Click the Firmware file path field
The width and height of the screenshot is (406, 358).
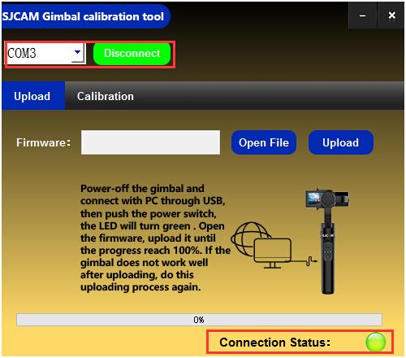150,142
